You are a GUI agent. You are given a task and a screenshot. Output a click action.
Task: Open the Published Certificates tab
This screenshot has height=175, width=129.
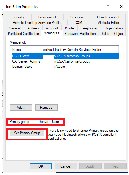23,34
